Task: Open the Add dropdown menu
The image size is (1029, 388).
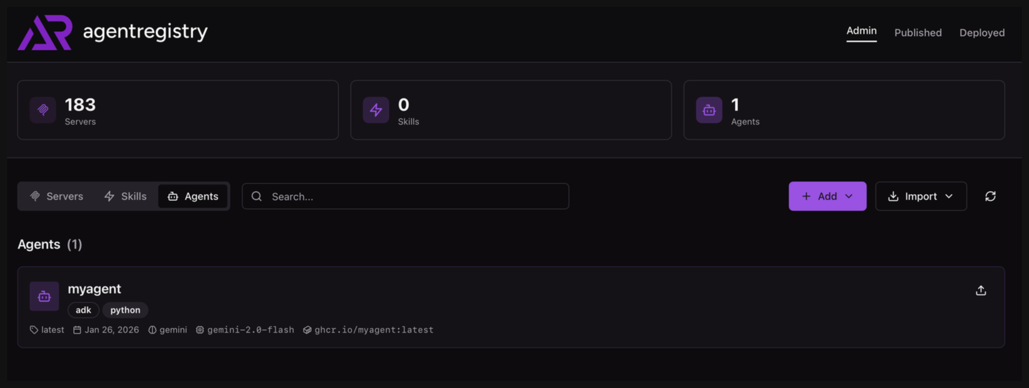Action: tap(827, 196)
